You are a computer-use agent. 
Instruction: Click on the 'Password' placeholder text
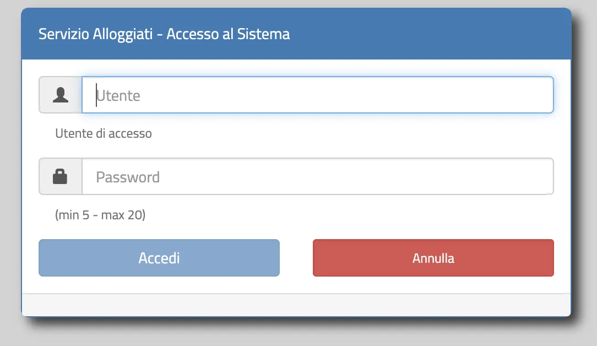coord(128,177)
